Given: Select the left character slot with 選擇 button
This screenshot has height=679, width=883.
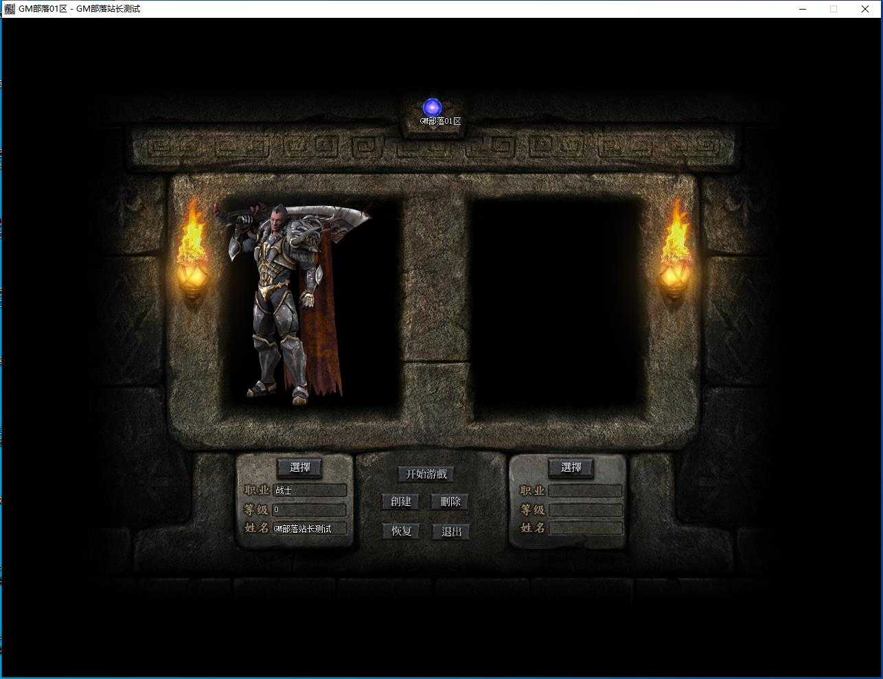Looking at the screenshot, I should [x=300, y=468].
